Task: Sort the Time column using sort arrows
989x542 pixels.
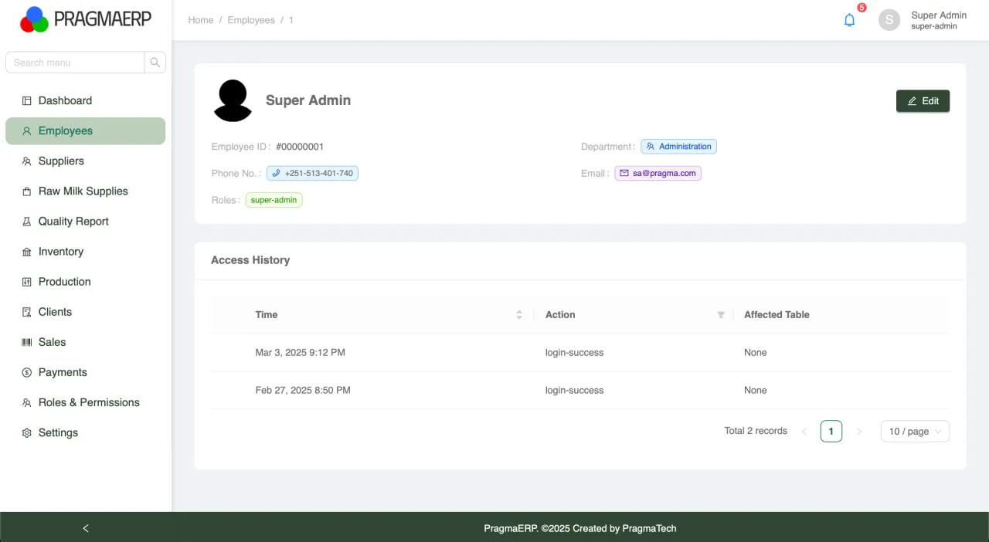Action: click(519, 314)
